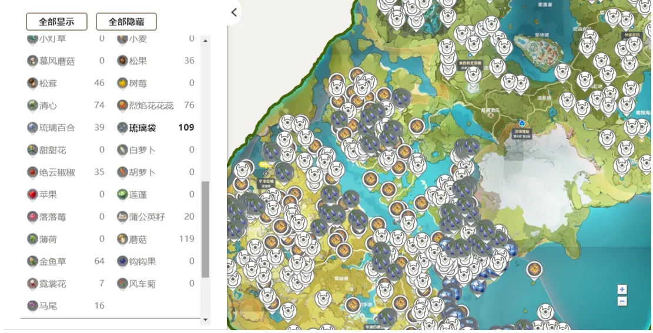Screen dimensions: 653x333
Task: Select the 绝云椒椒 red pepper icon
Action: [x=33, y=172]
